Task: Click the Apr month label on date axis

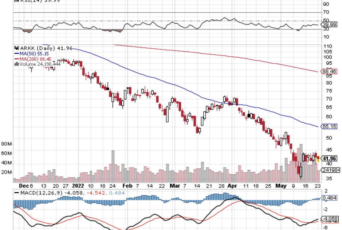Action: coord(231,185)
